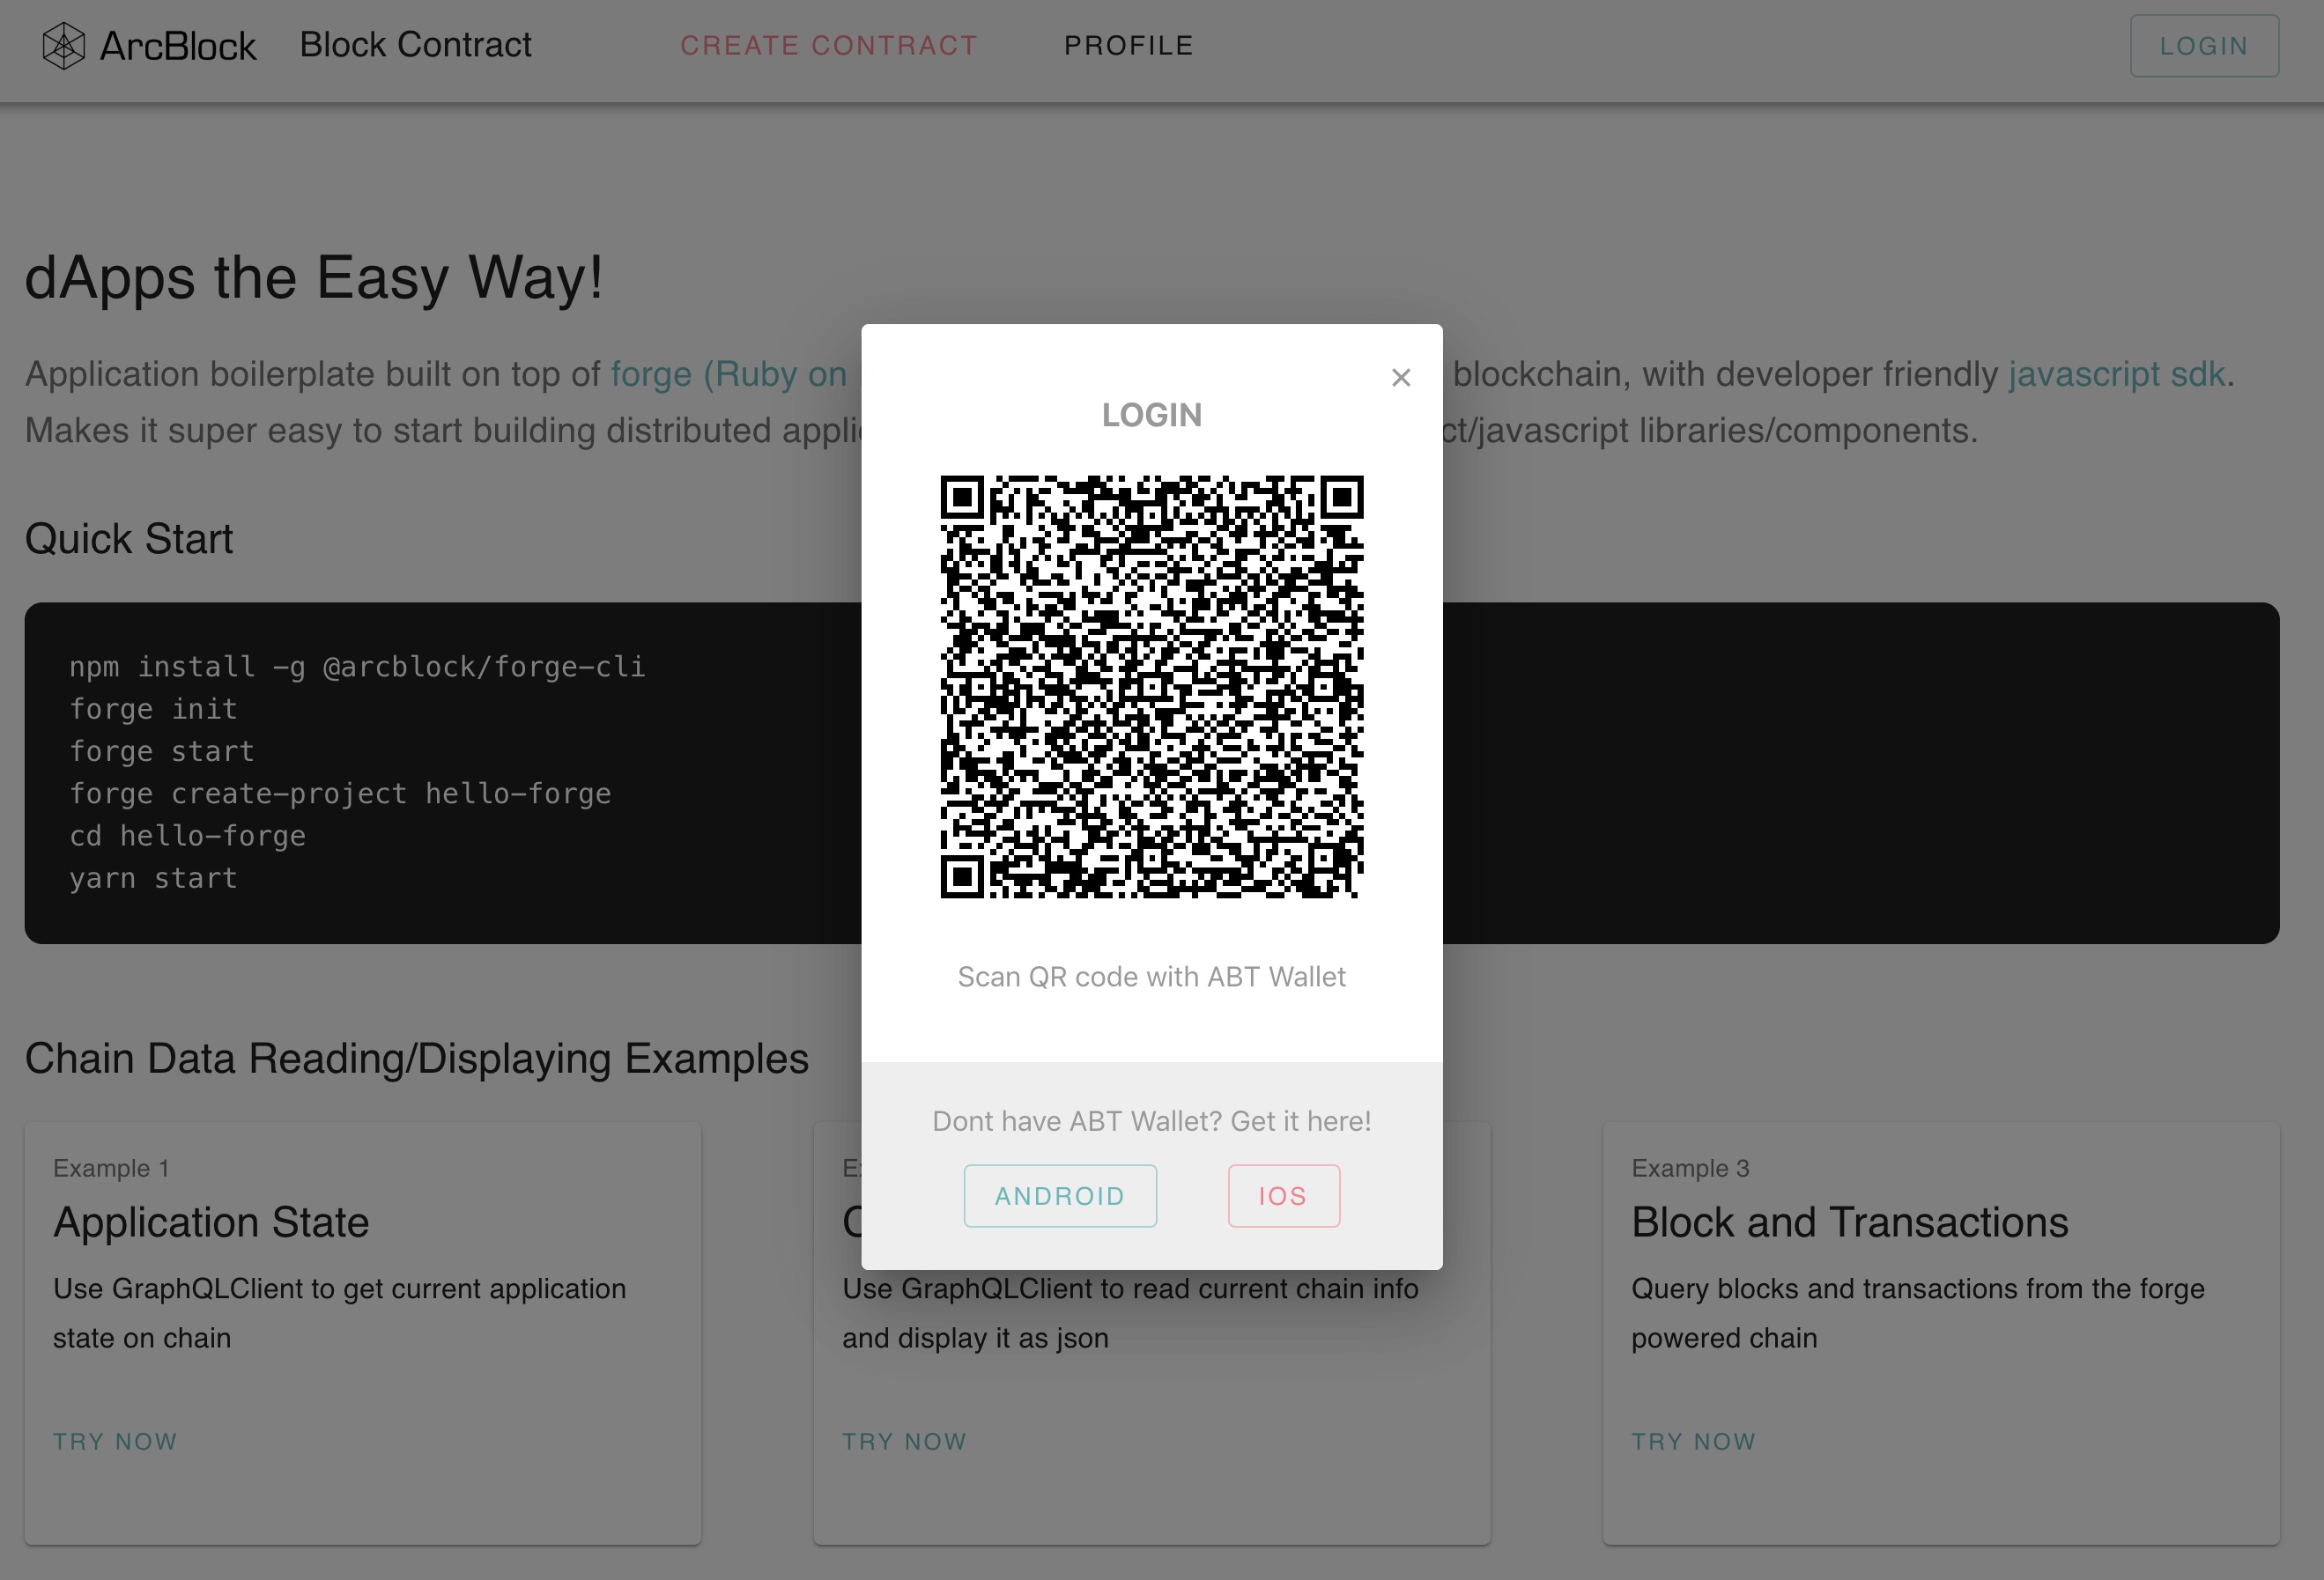
Task: Click the ArcBlock brand name text
Action: click(x=178, y=46)
